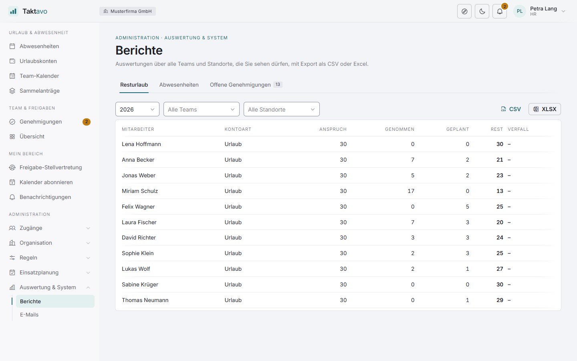The width and height of the screenshot is (577, 361).
Task: Click the Mitarbeiter column header
Action: coord(138,129)
